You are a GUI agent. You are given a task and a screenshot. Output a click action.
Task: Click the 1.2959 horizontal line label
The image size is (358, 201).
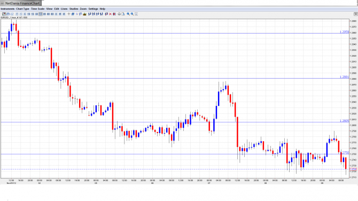coord(344,32)
